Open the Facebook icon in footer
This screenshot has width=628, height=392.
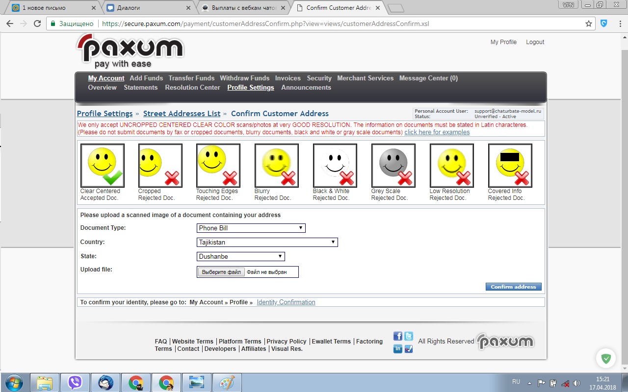click(x=398, y=336)
